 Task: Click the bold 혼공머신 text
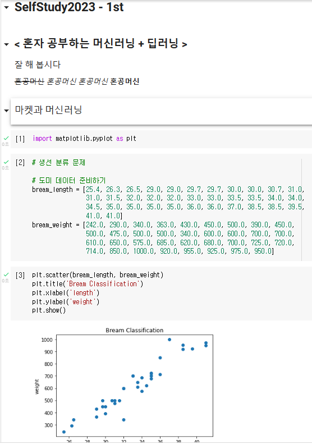point(125,81)
